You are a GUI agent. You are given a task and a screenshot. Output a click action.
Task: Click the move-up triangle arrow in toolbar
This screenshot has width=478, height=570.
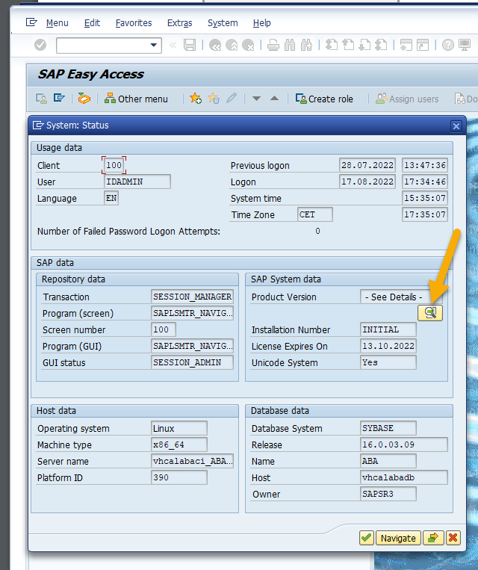(x=274, y=99)
